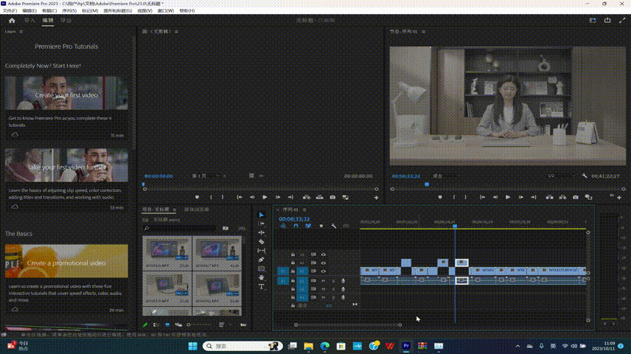The image size is (631, 354).
Task: Mute audio track A1
Action: pyautogui.click(x=323, y=281)
